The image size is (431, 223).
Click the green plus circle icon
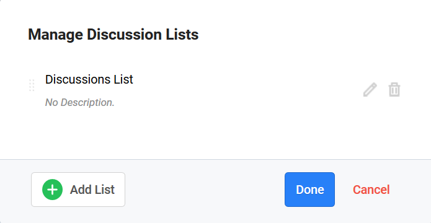point(52,190)
